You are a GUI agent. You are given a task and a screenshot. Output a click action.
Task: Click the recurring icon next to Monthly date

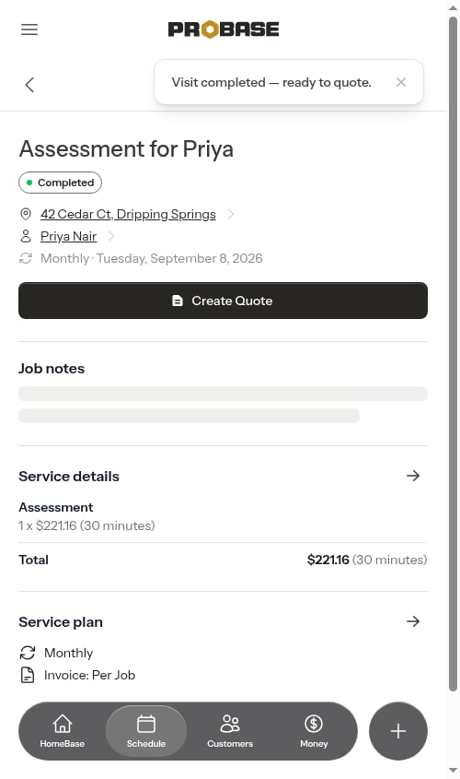pos(25,258)
